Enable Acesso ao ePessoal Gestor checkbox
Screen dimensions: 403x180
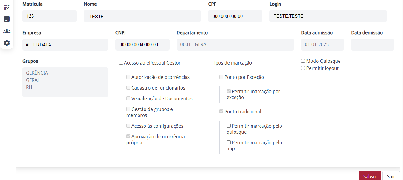[x=121, y=63]
